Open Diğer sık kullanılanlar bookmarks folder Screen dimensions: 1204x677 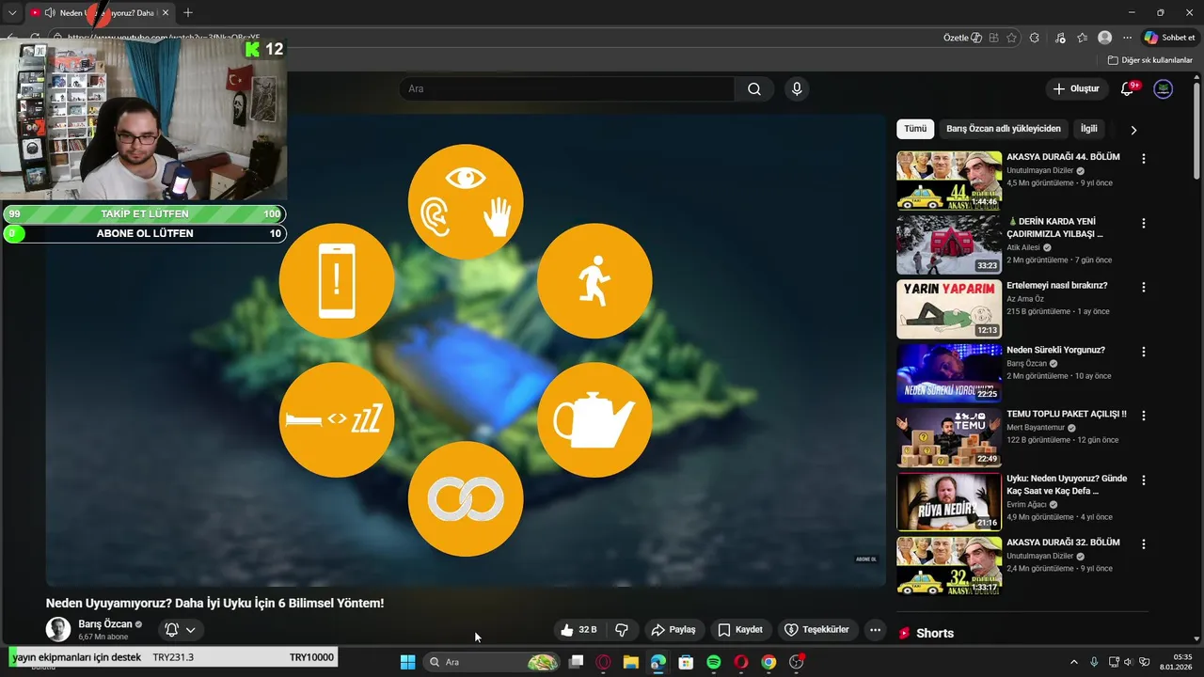coord(1149,60)
